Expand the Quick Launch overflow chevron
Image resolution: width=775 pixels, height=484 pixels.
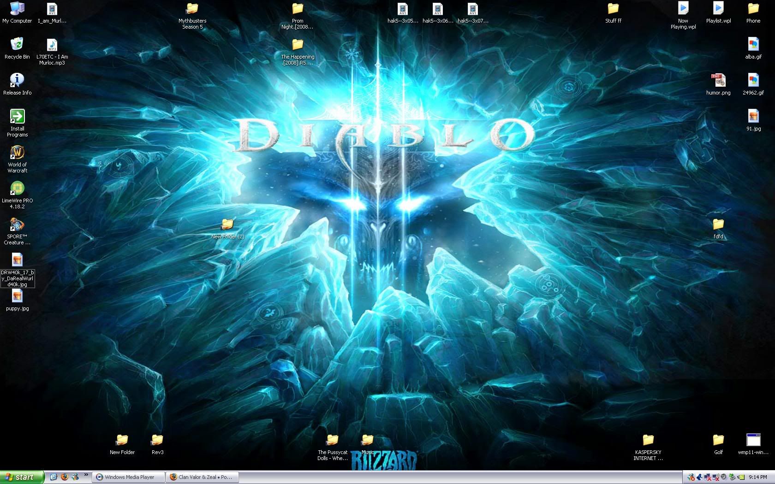tap(86, 475)
